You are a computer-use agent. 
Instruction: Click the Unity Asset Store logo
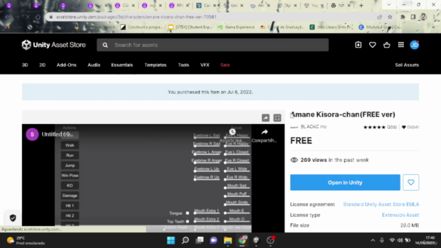[54, 45]
